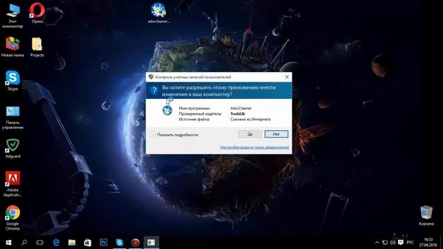443x249 pixels.
Task: Expand Показать подробности in UAC dialog
Action: (174, 135)
